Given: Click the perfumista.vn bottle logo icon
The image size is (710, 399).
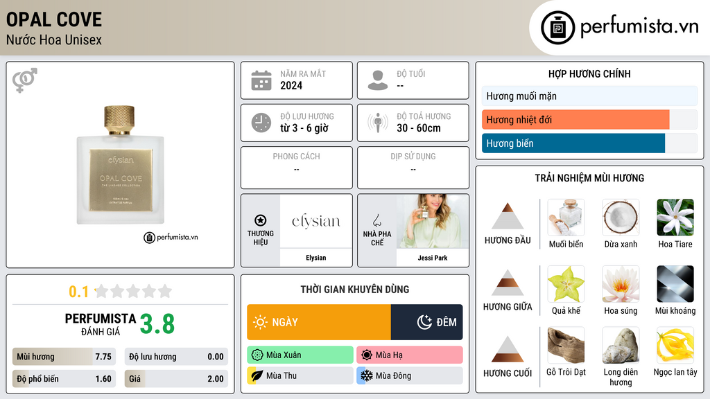Looking at the screenshot, I should (557, 28).
